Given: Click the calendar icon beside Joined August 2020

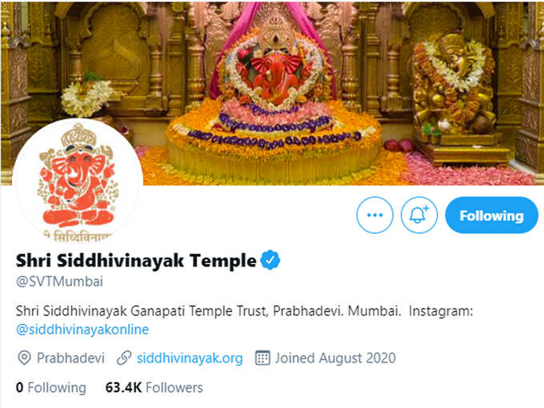Looking at the screenshot, I should pyautogui.click(x=262, y=358).
